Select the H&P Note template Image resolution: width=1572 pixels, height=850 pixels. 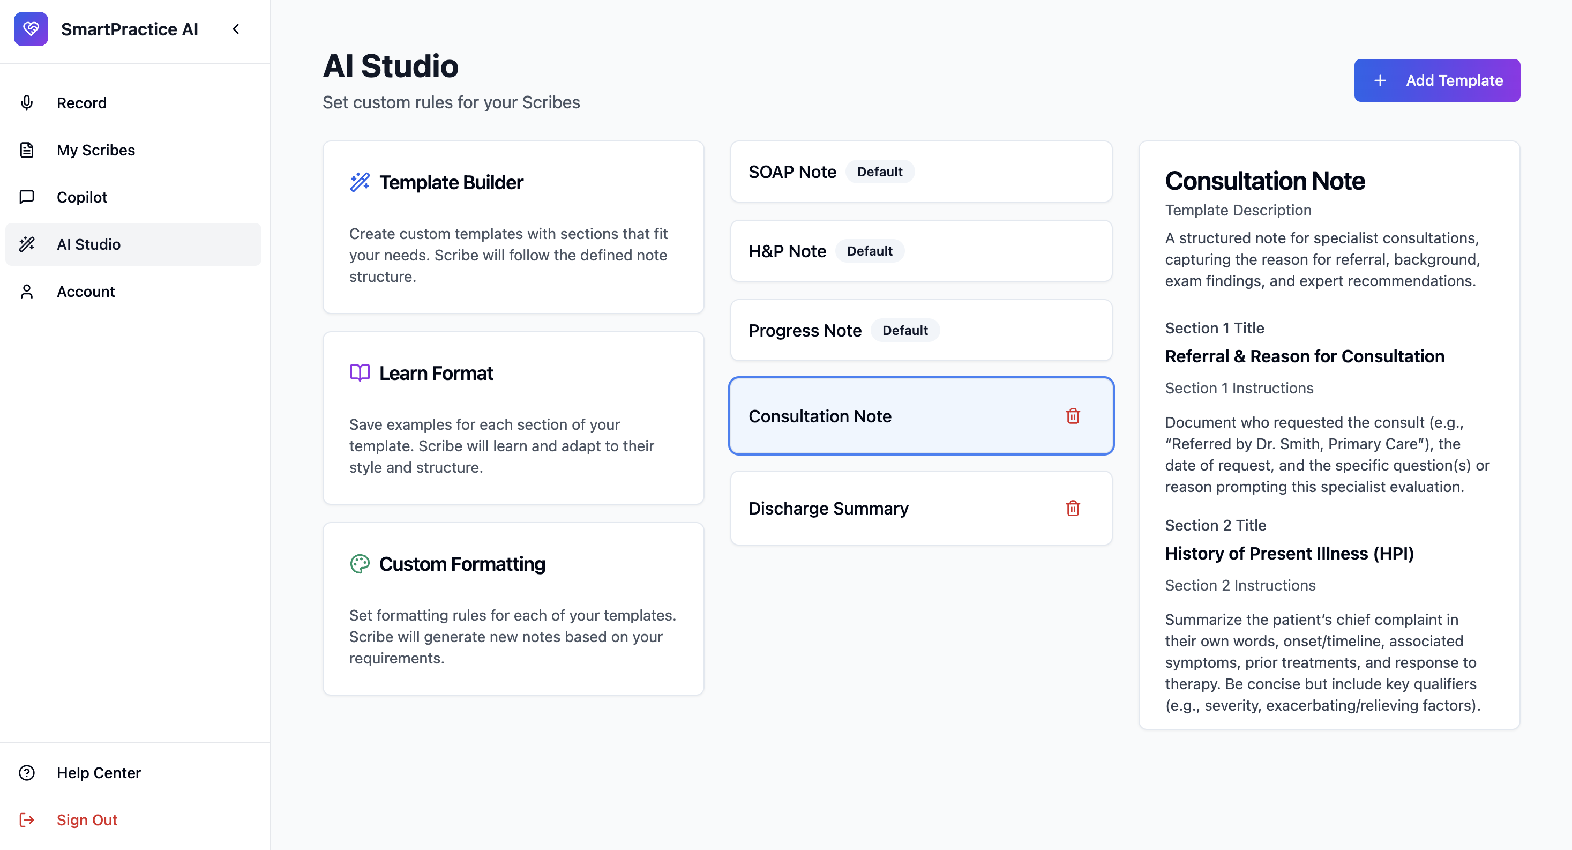click(x=787, y=251)
